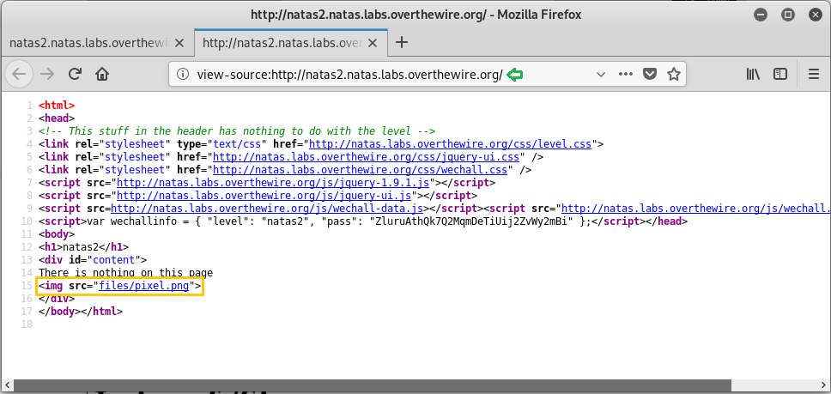Open the jquery-ui.css link

click(x=367, y=157)
